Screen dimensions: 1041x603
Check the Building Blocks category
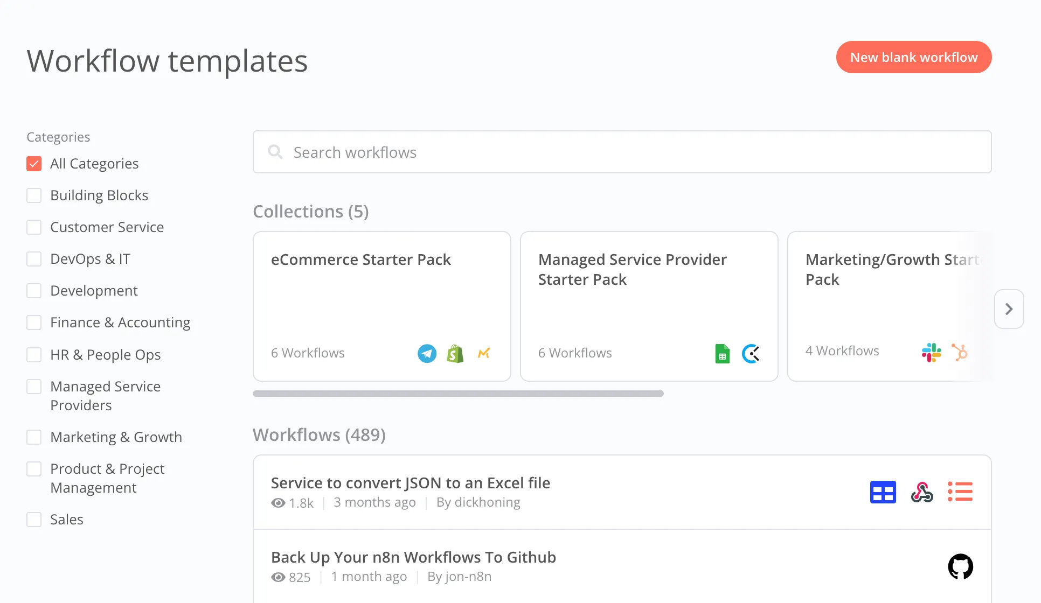click(x=34, y=195)
